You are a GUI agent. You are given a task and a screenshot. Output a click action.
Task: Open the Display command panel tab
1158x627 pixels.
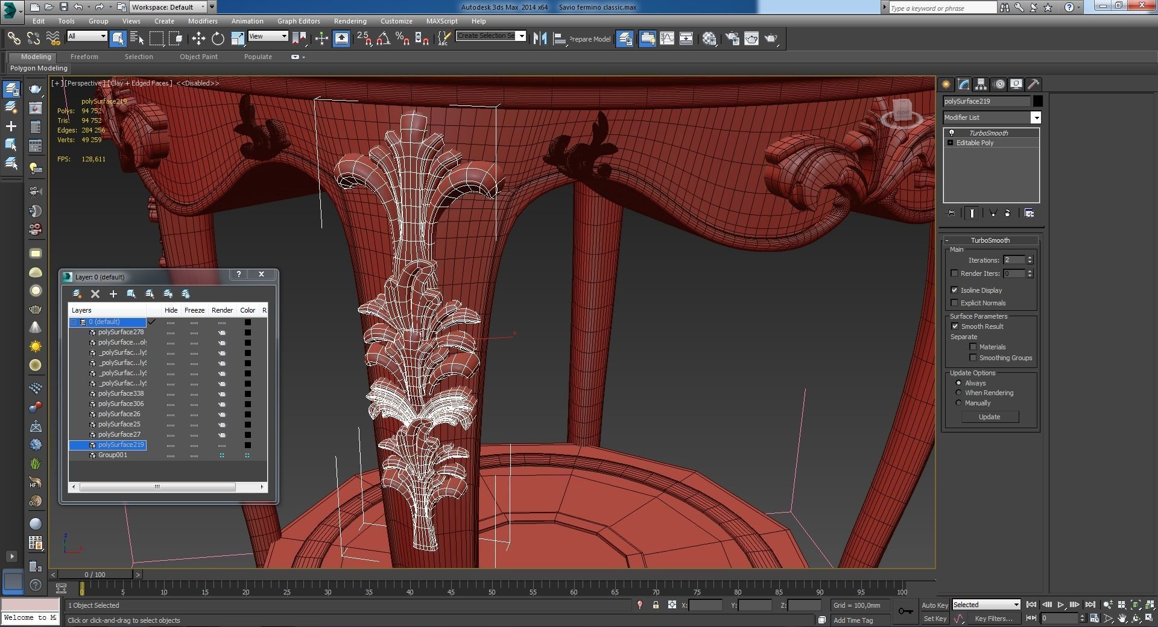[1016, 84]
